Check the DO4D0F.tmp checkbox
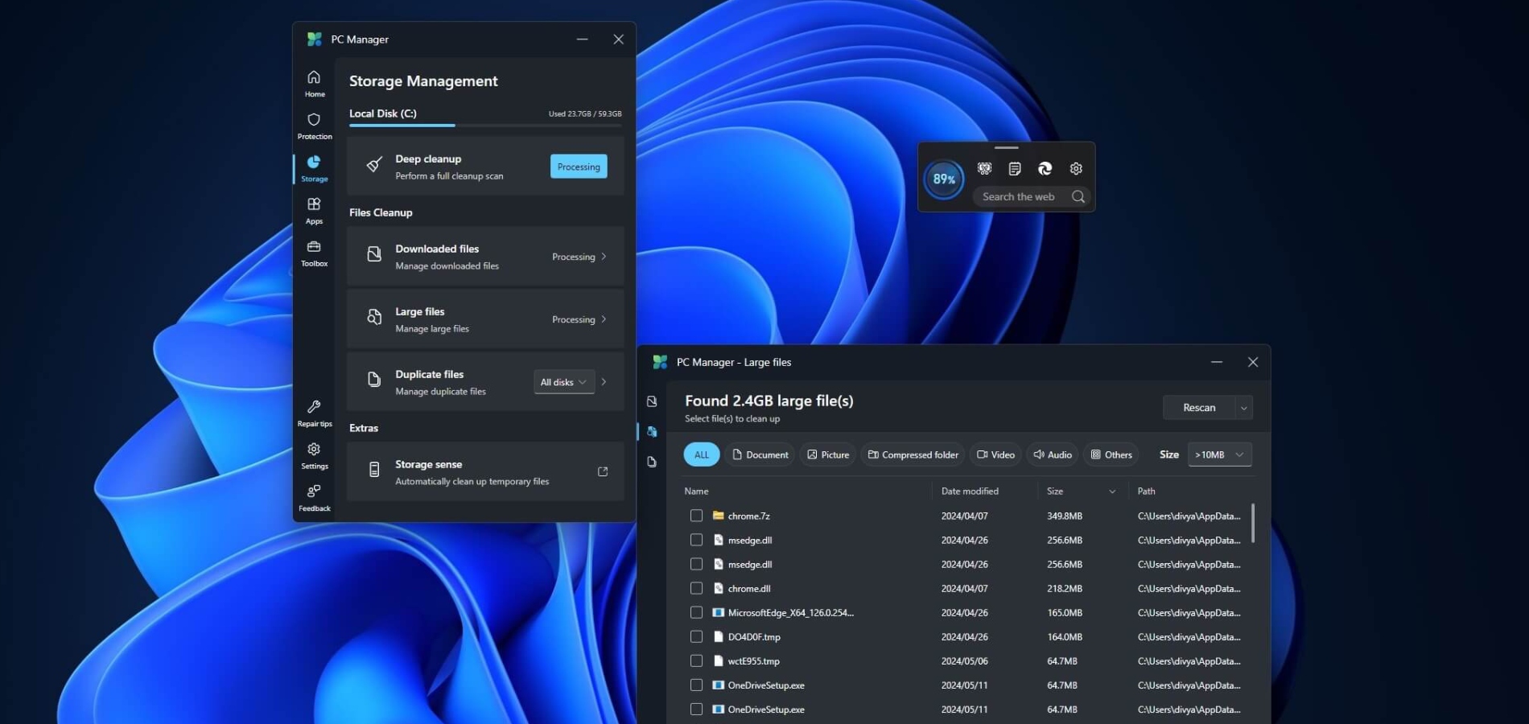This screenshot has height=724, width=1529. [x=696, y=636]
